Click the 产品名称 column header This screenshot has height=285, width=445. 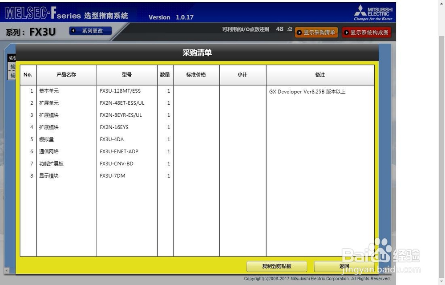66,75
